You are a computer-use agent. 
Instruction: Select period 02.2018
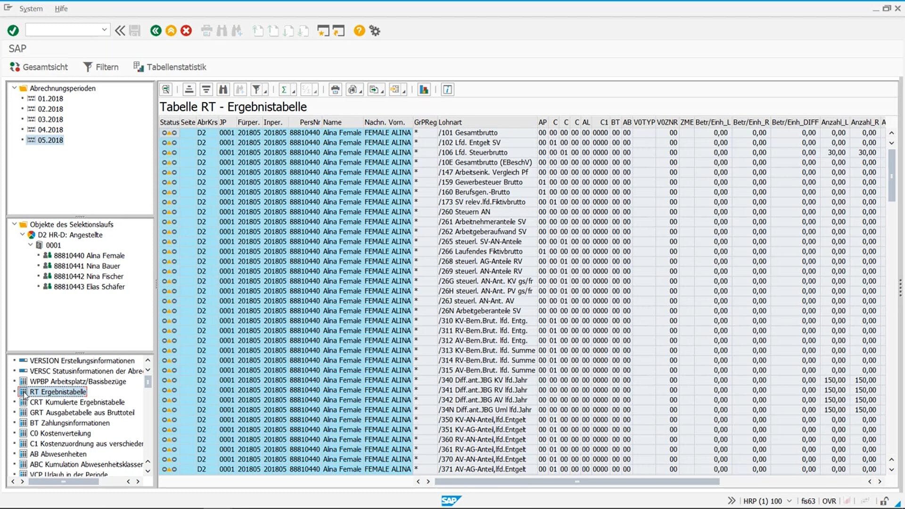(50, 109)
